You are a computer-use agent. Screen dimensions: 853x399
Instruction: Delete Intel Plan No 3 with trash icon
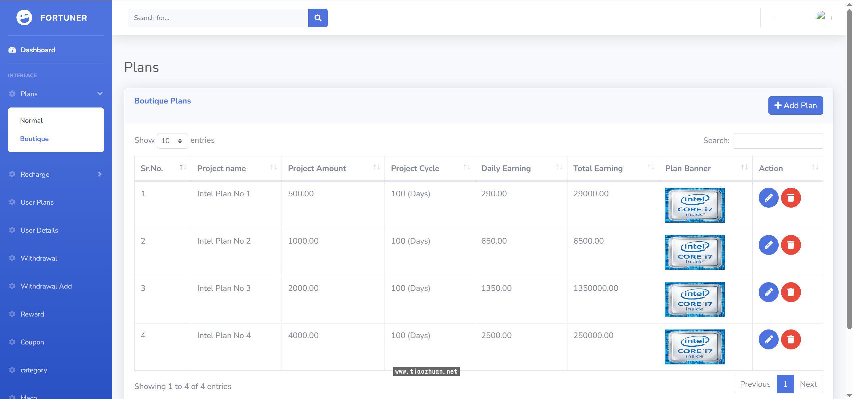791,292
